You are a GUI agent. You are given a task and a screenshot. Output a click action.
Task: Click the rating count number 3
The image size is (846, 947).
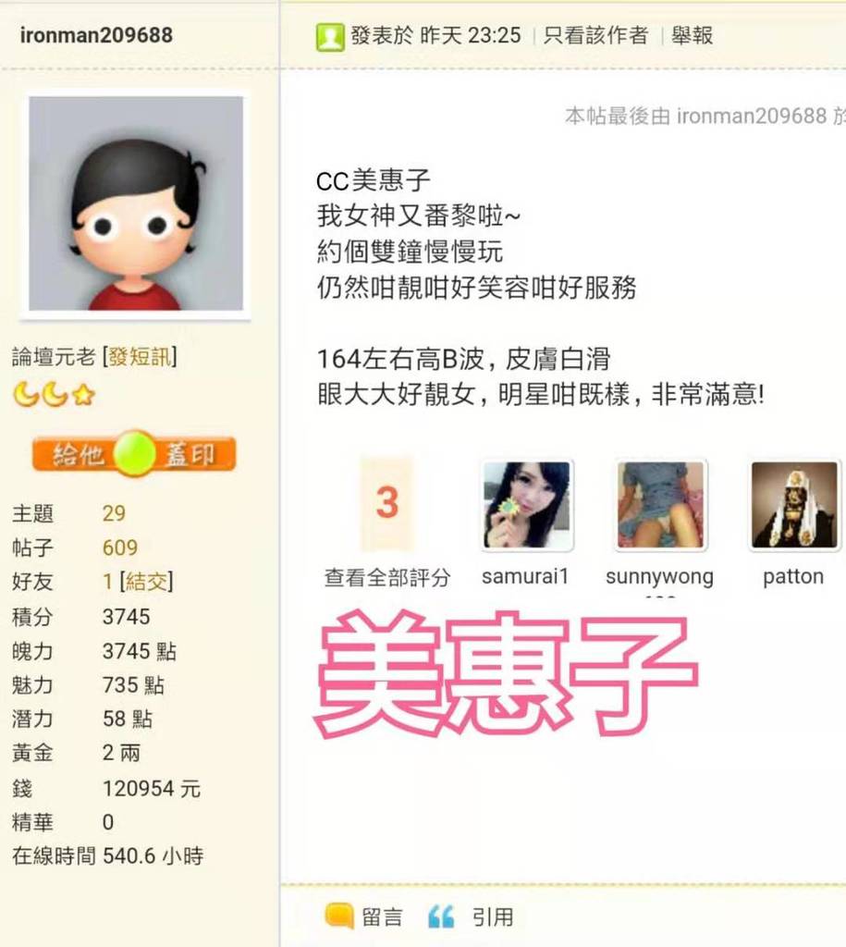pos(387,503)
